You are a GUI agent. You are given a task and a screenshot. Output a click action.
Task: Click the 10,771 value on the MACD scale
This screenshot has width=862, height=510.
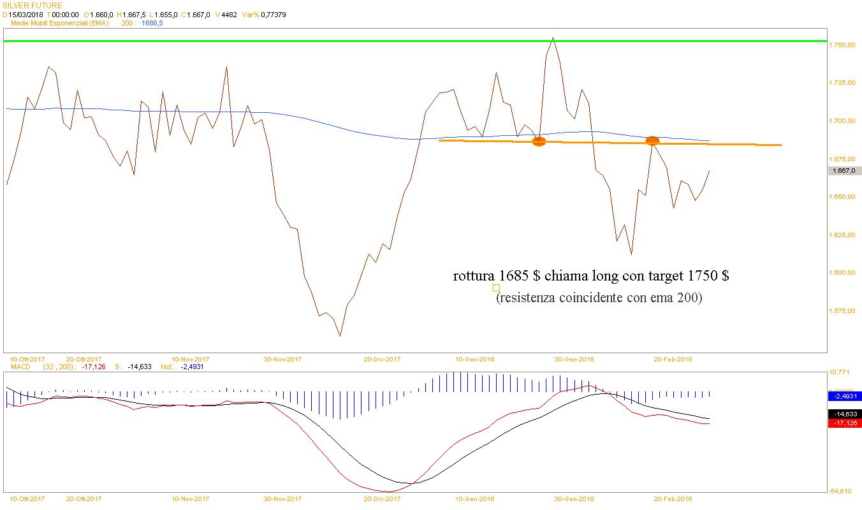click(x=839, y=372)
